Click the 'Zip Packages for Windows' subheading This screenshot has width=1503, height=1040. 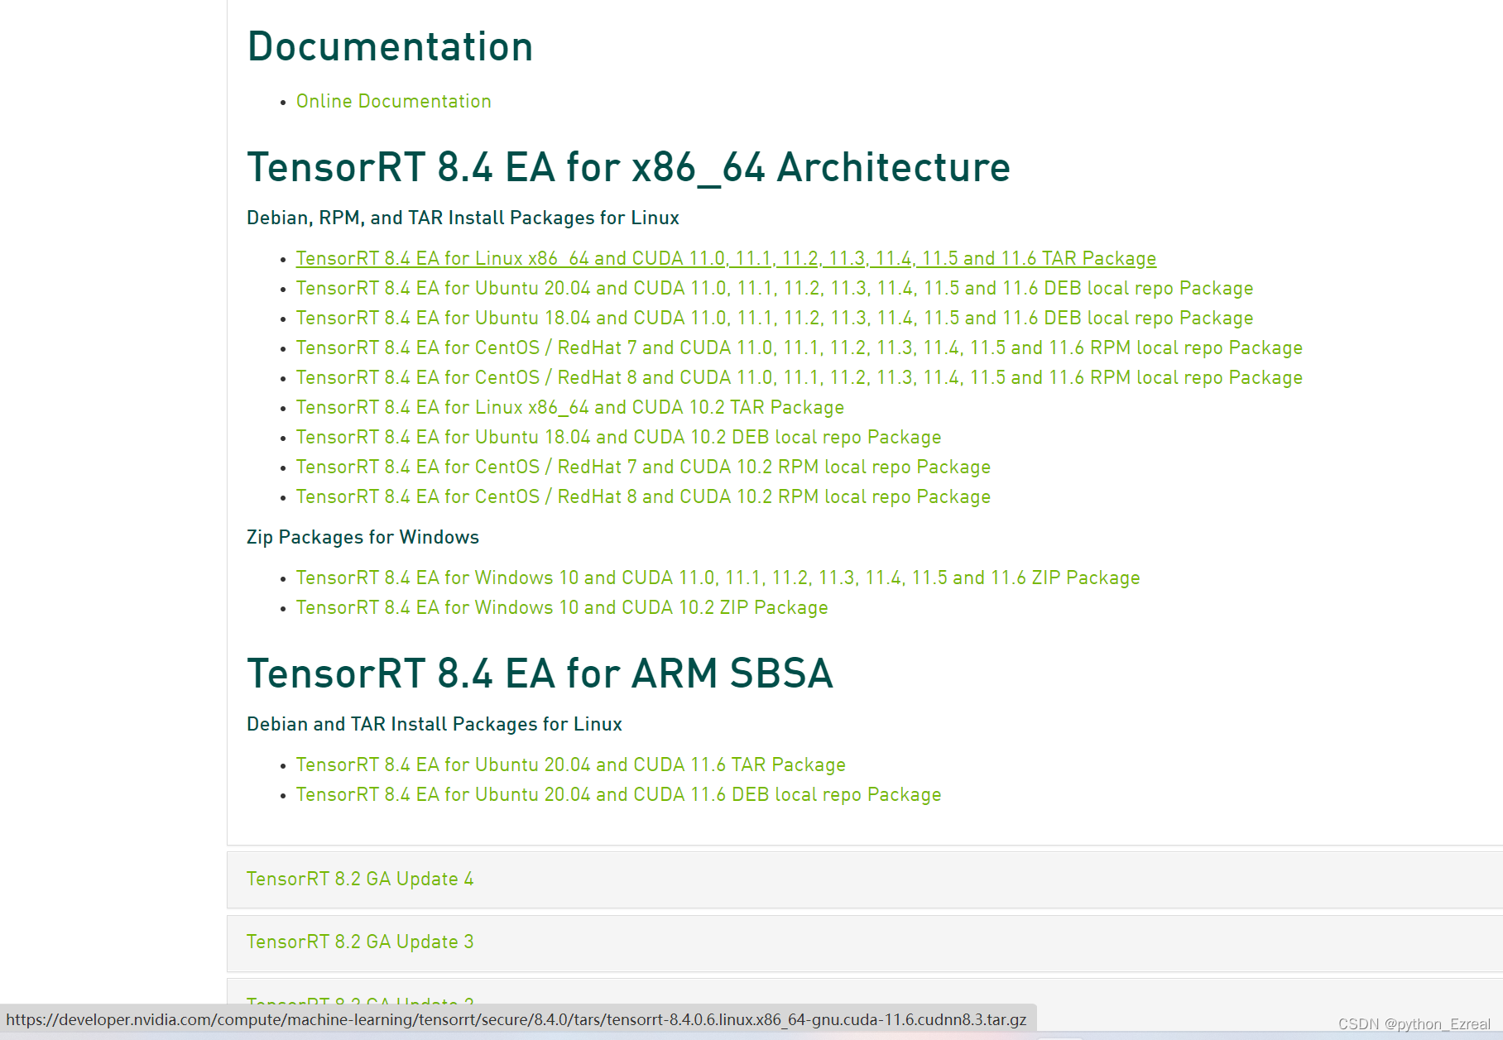coord(363,537)
